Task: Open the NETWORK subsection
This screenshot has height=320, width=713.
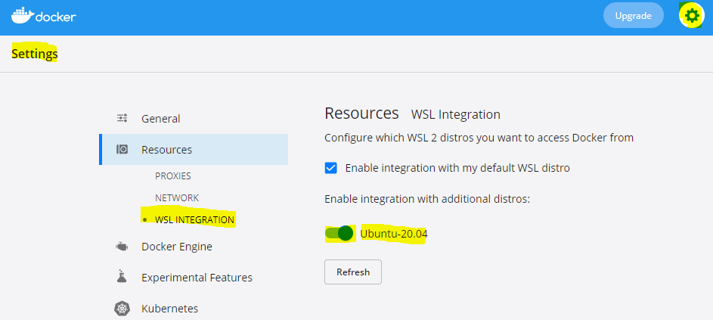Action: point(177,197)
